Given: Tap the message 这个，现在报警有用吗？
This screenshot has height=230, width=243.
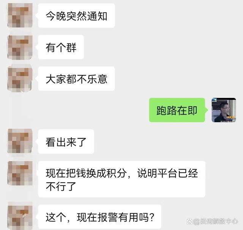Looking at the screenshot, I should tap(99, 217).
